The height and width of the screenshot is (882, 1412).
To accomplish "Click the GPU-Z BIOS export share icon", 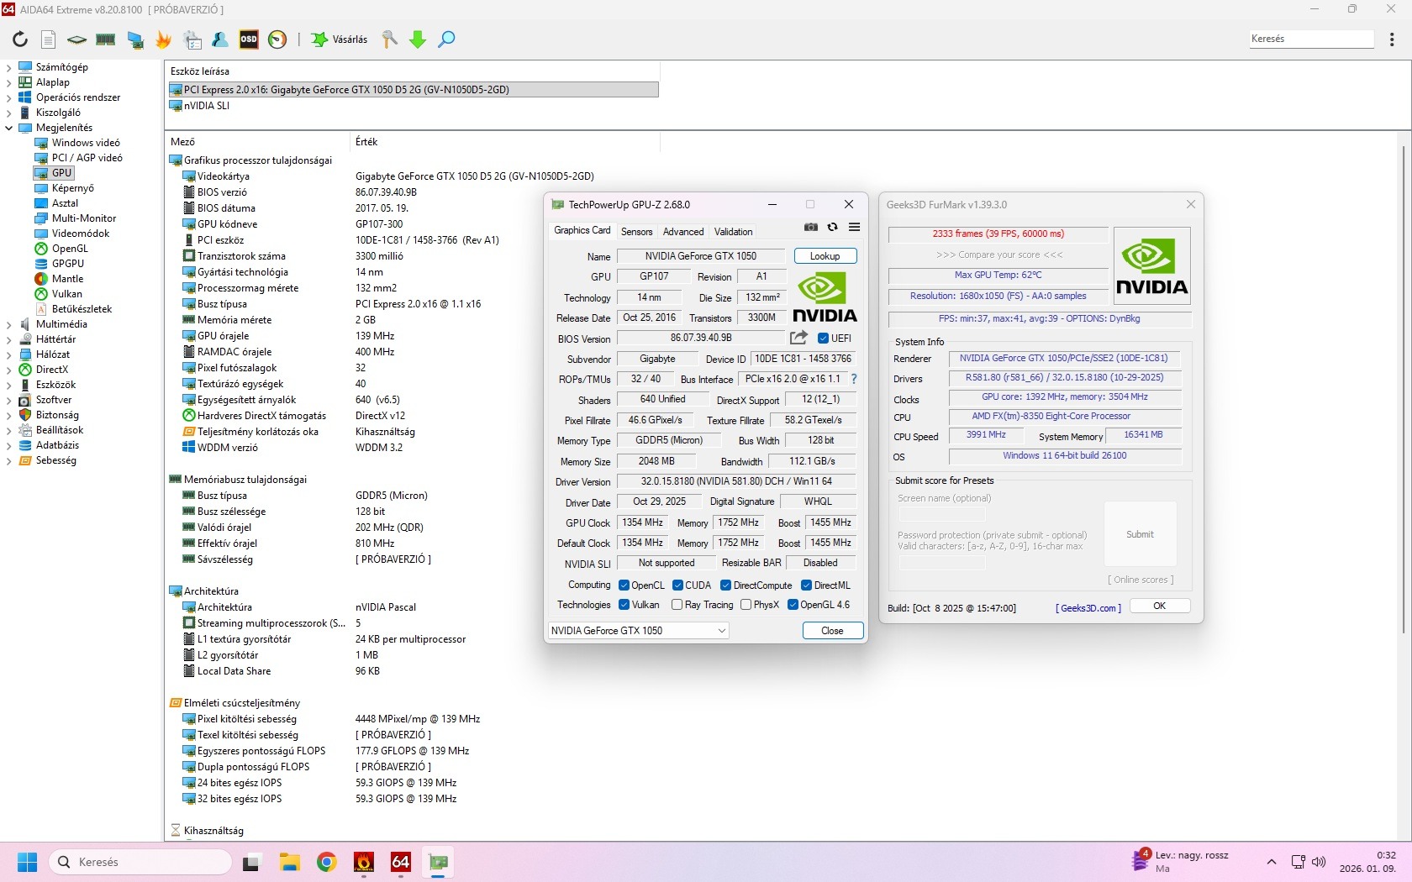I will (x=798, y=338).
